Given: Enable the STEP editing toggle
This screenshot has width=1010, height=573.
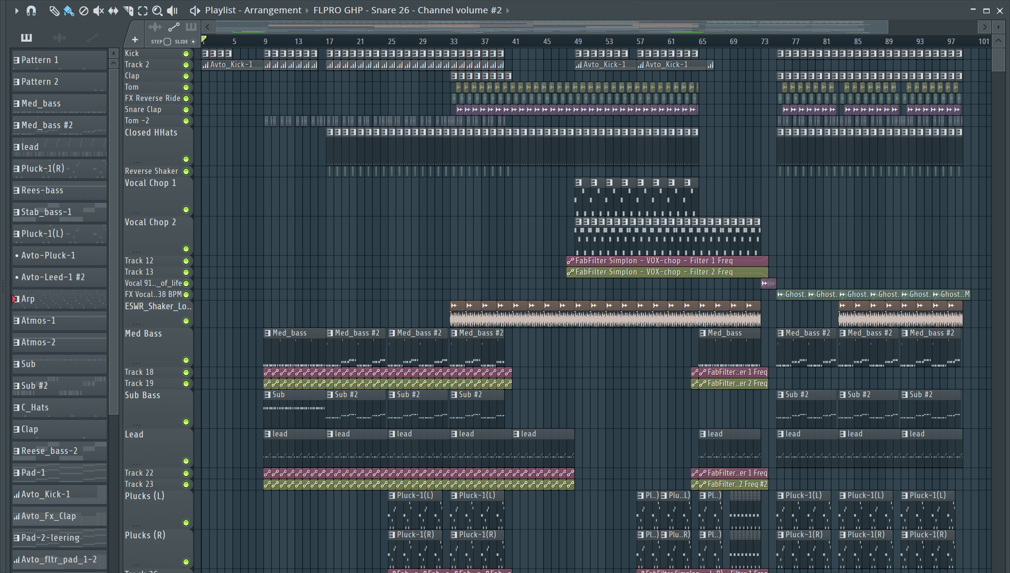Looking at the screenshot, I should click(167, 41).
